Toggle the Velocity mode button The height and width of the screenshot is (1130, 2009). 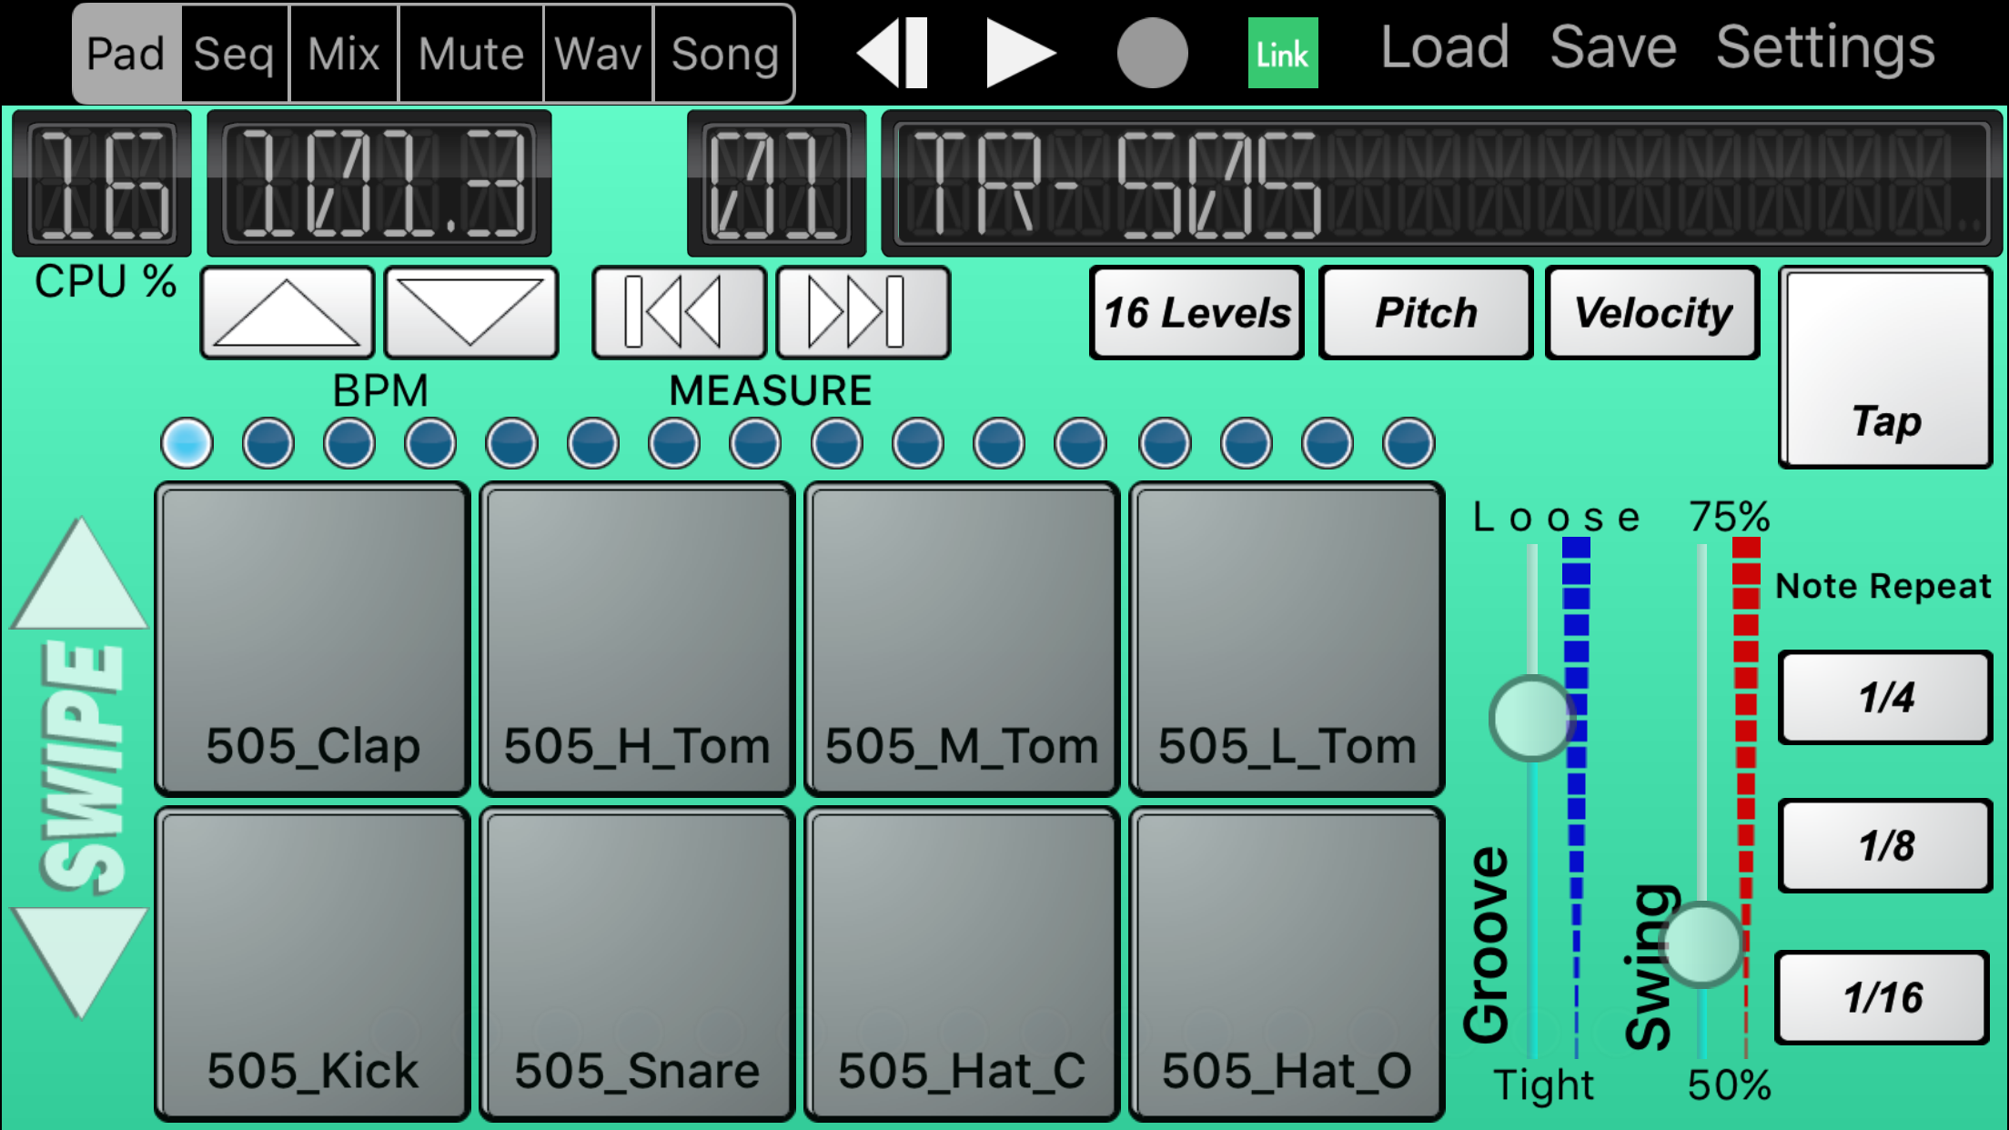tap(1652, 313)
